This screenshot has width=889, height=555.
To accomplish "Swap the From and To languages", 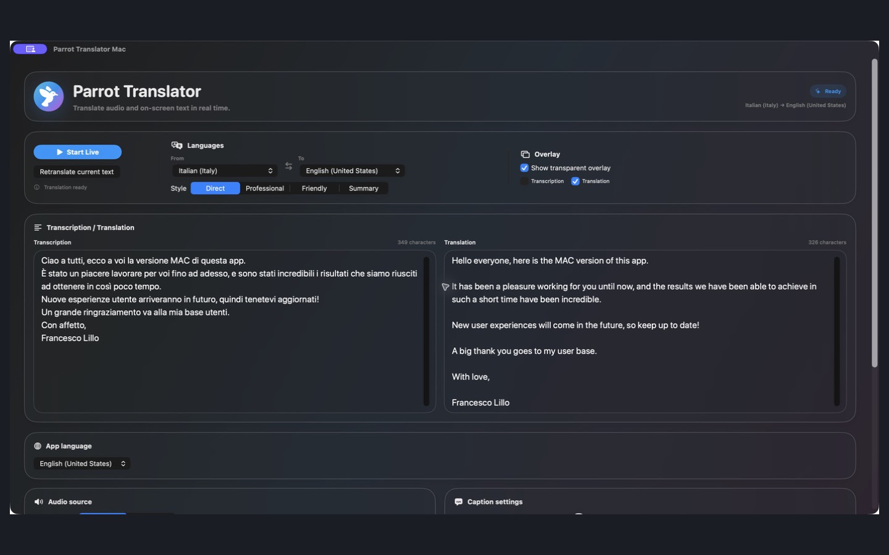I will [289, 166].
